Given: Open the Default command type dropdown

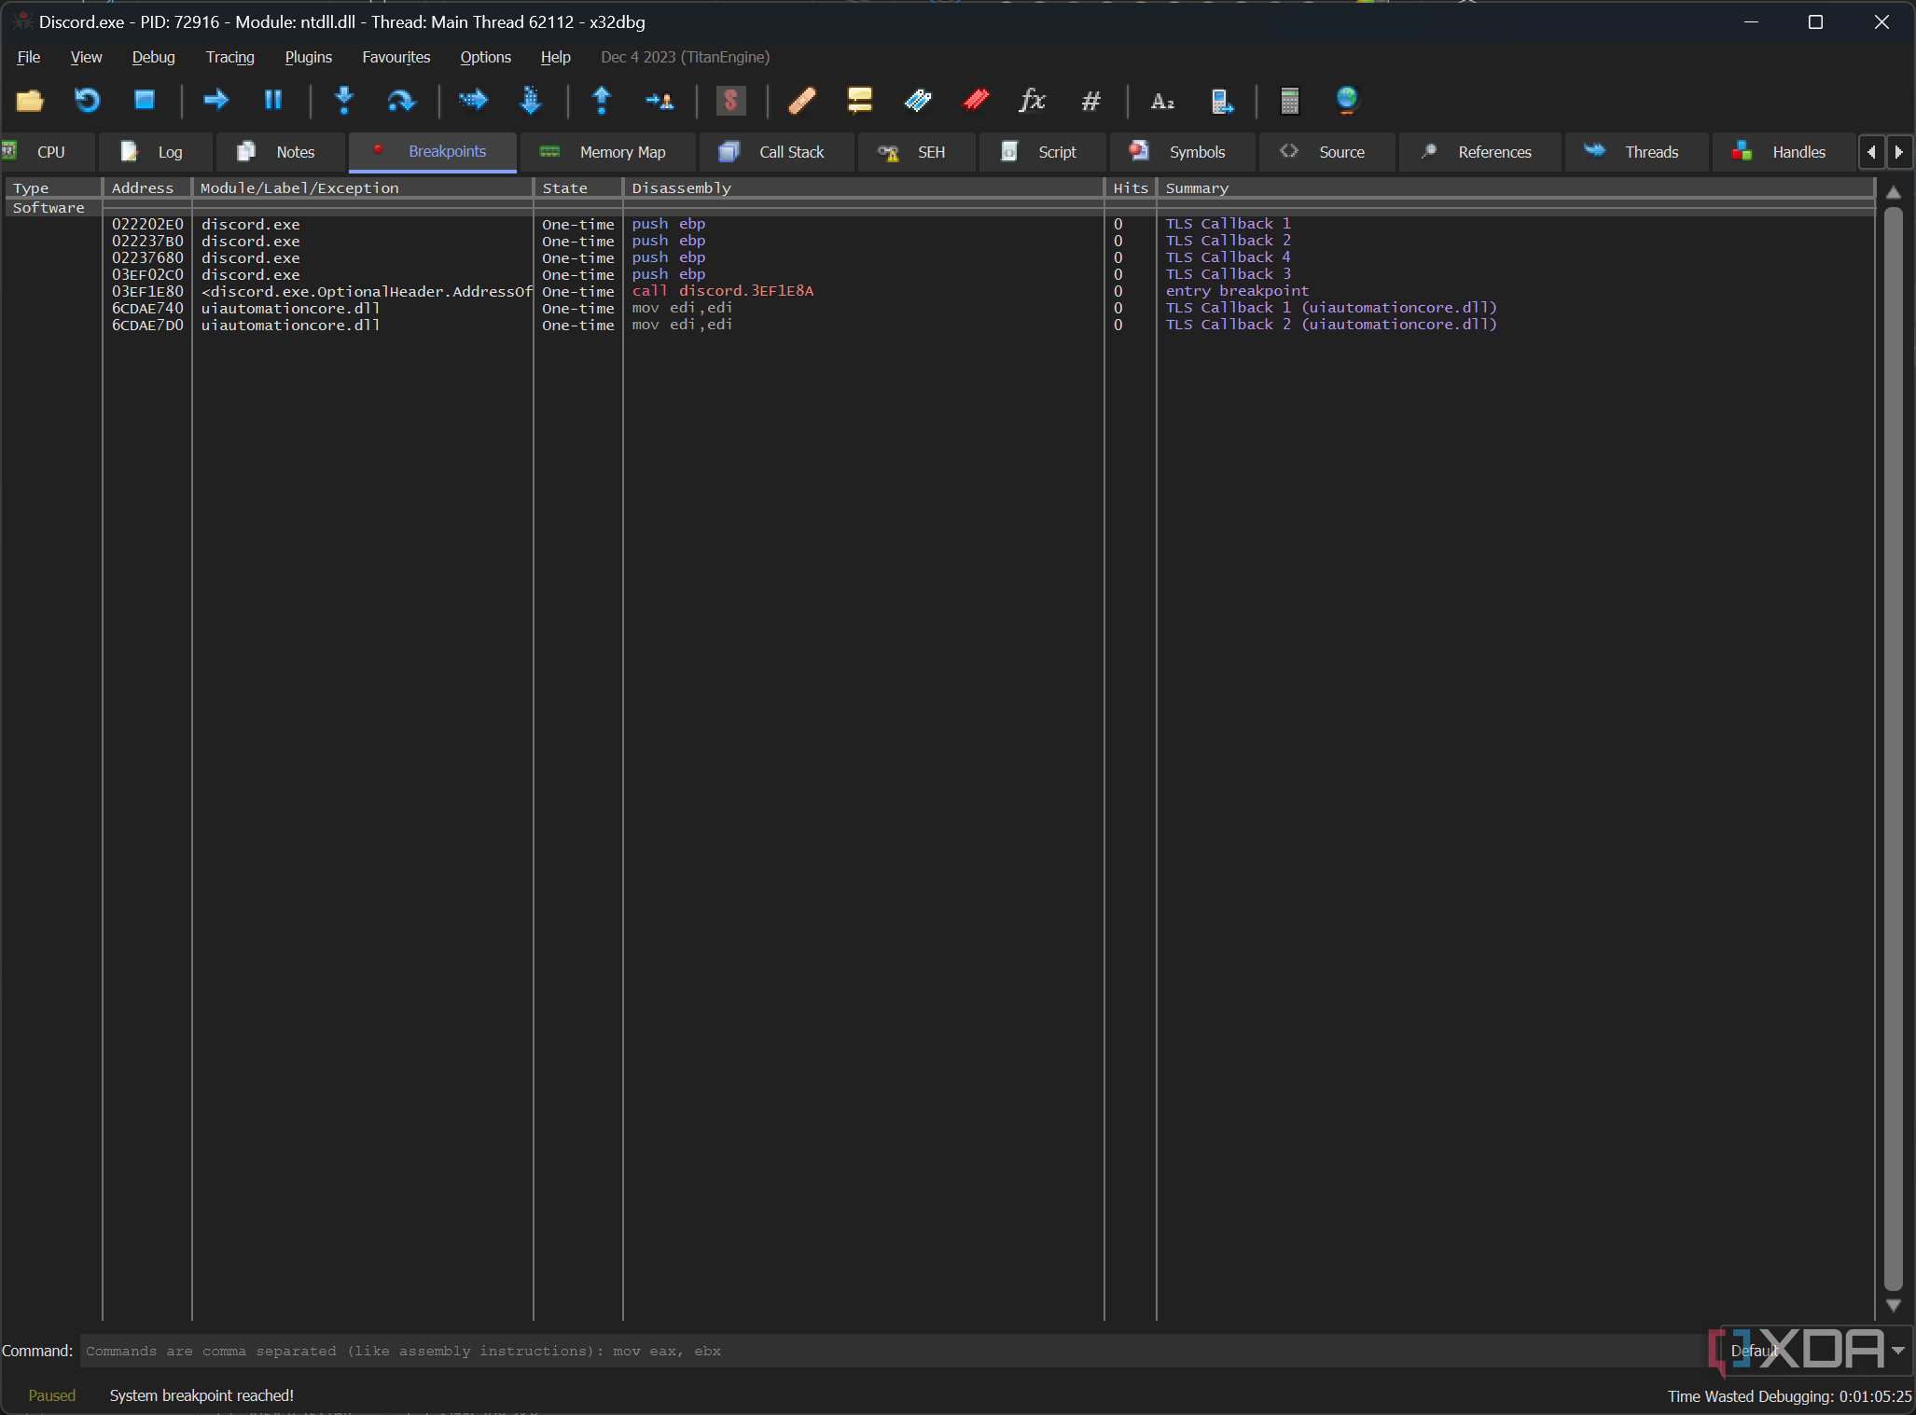Looking at the screenshot, I should (1815, 1351).
